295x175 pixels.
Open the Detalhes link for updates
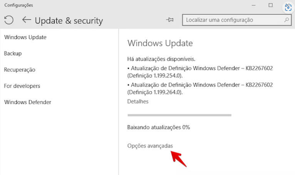(138, 101)
